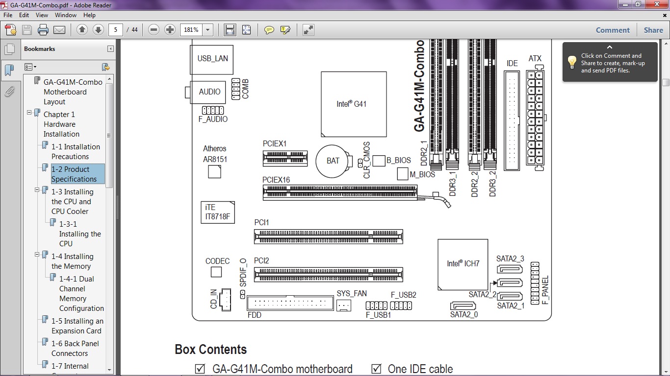Select 1-5 Installing an Expansion Card bookmark
The width and height of the screenshot is (670, 376).
pyautogui.click(x=77, y=326)
